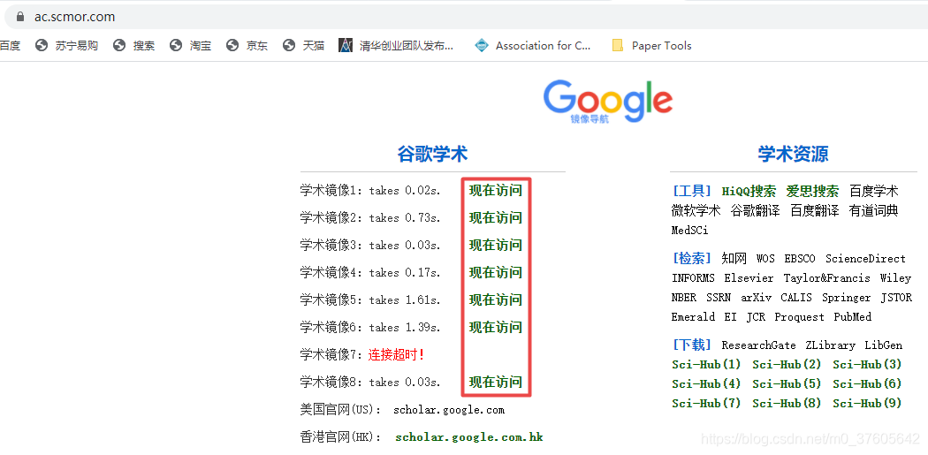Click the 谷歌学术 heading
928x455 pixels.
(x=433, y=155)
